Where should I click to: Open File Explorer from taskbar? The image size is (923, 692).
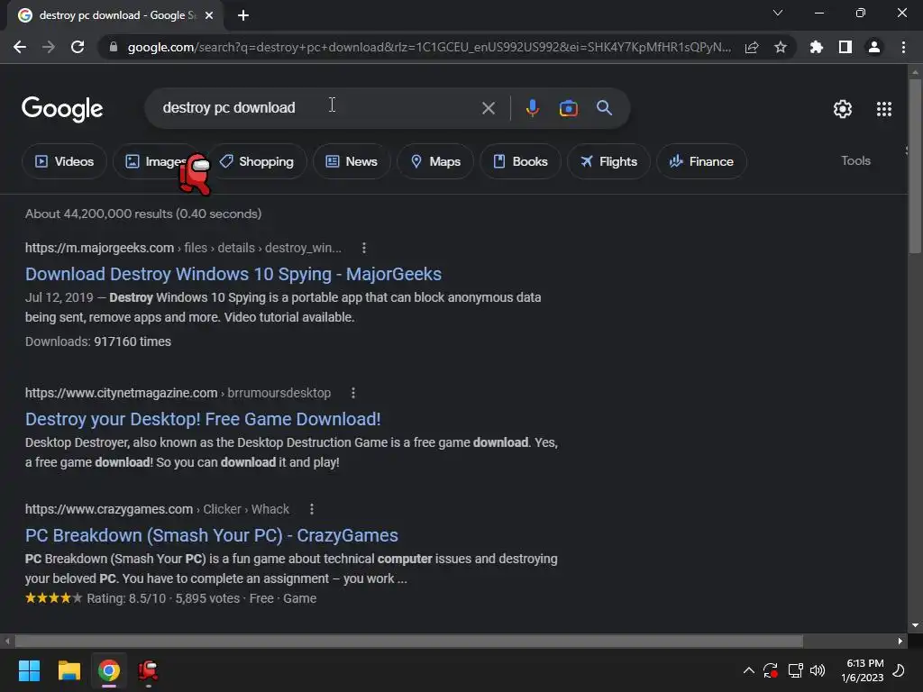(x=69, y=670)
